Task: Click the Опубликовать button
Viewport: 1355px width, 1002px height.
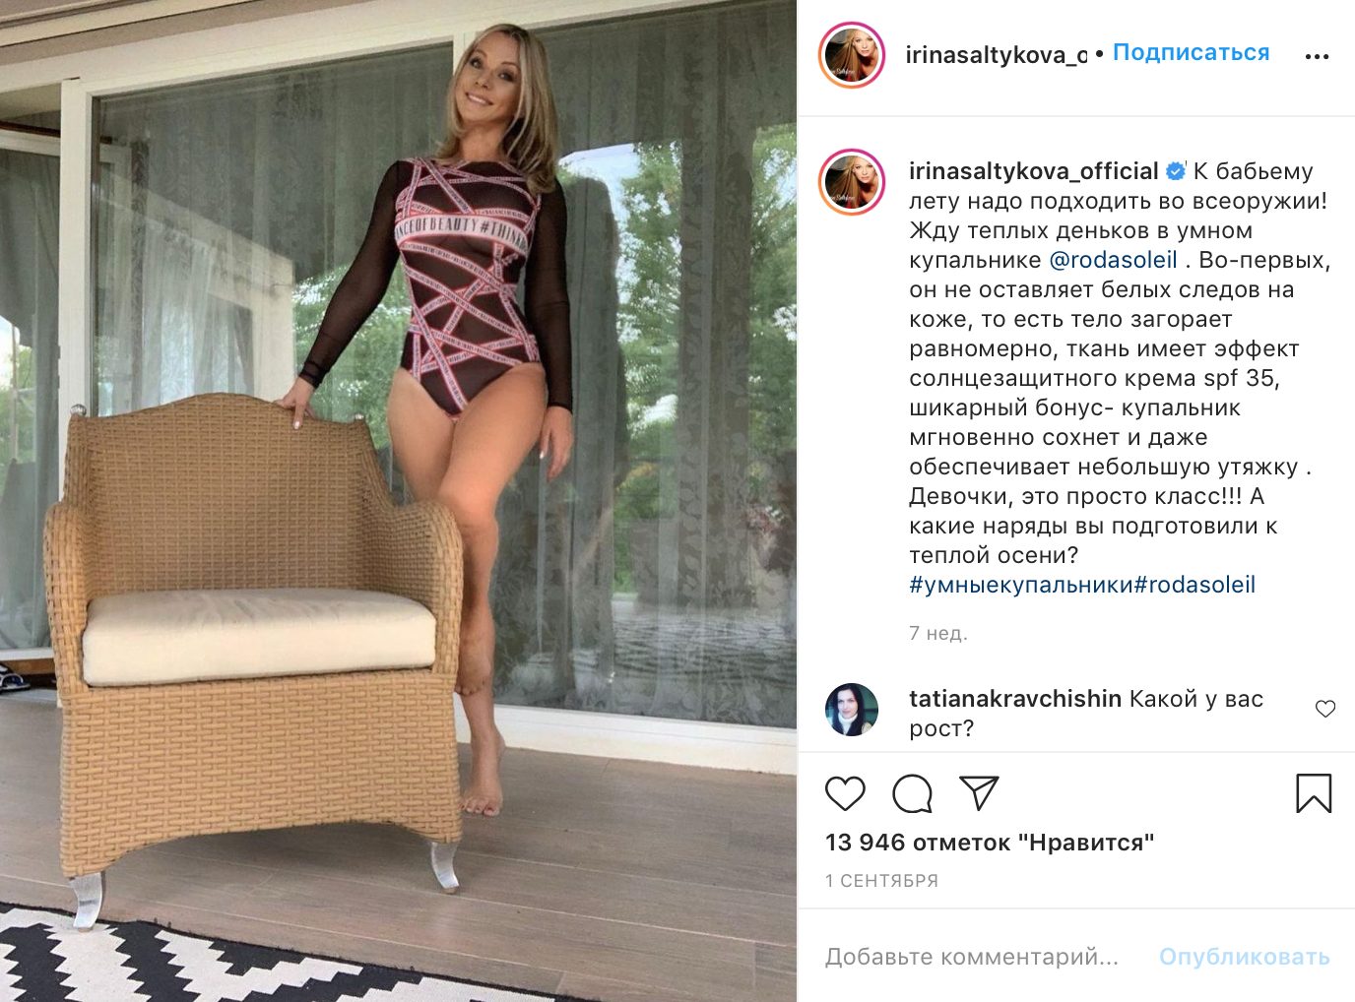Action: pos(1245,957)
